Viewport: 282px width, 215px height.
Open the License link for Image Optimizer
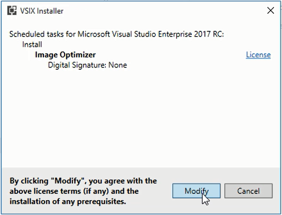[x=258, y=55]
